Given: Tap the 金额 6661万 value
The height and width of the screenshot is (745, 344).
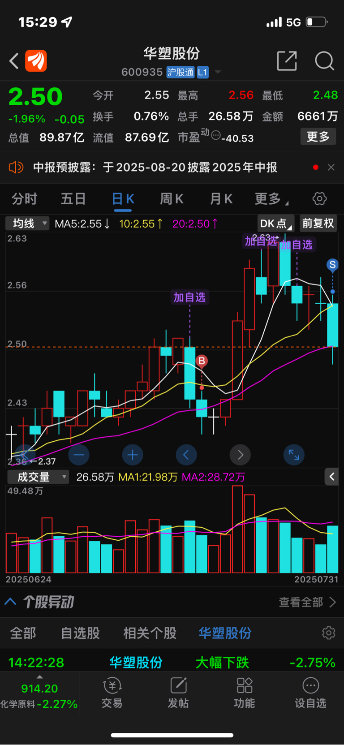Looking at the screenshot, I should [x=318, y=116].
